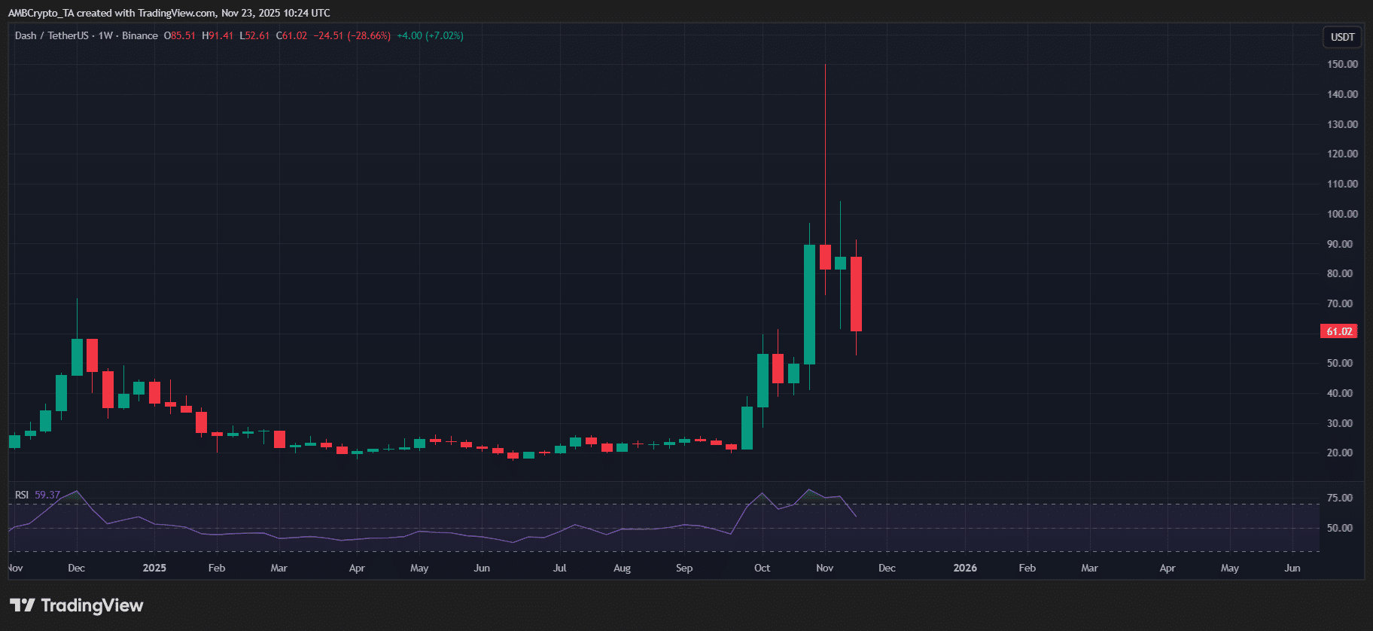Click the red 61.02 current price tag
The image size is (1373, 631).
coord(1339,331)
